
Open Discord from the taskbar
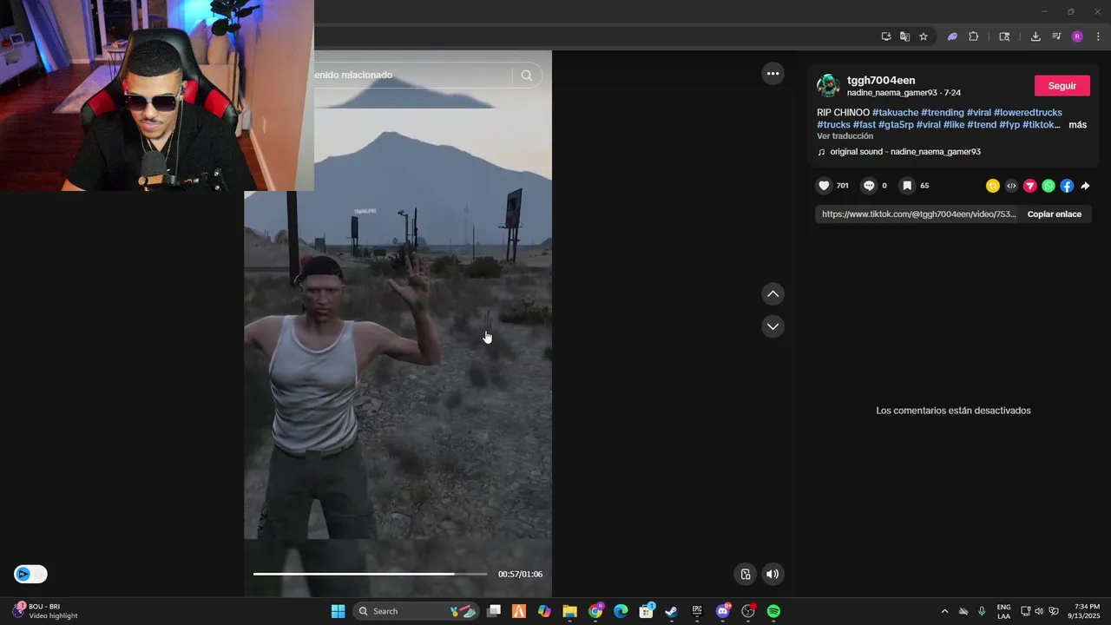723,611
